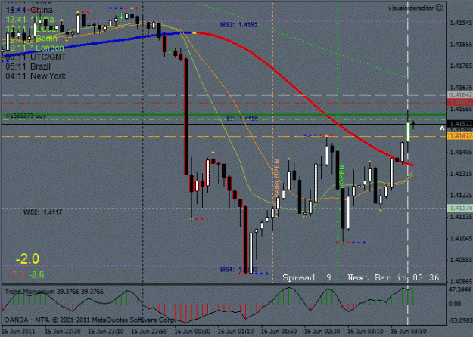Click the China clock row
This screenshot has height=337, width=473.
point(30,10)
